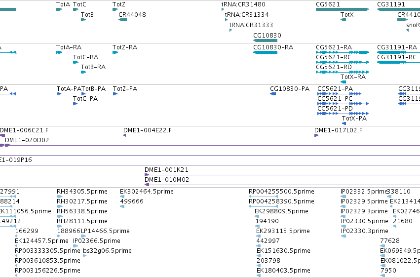Select the TotX gene label
Image resolution: width=420 pixels, height=278 pixels.
(347, 14)
